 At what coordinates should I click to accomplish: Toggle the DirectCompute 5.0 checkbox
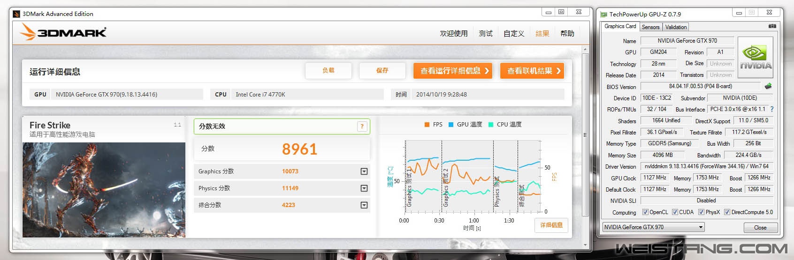click(727, 212)
